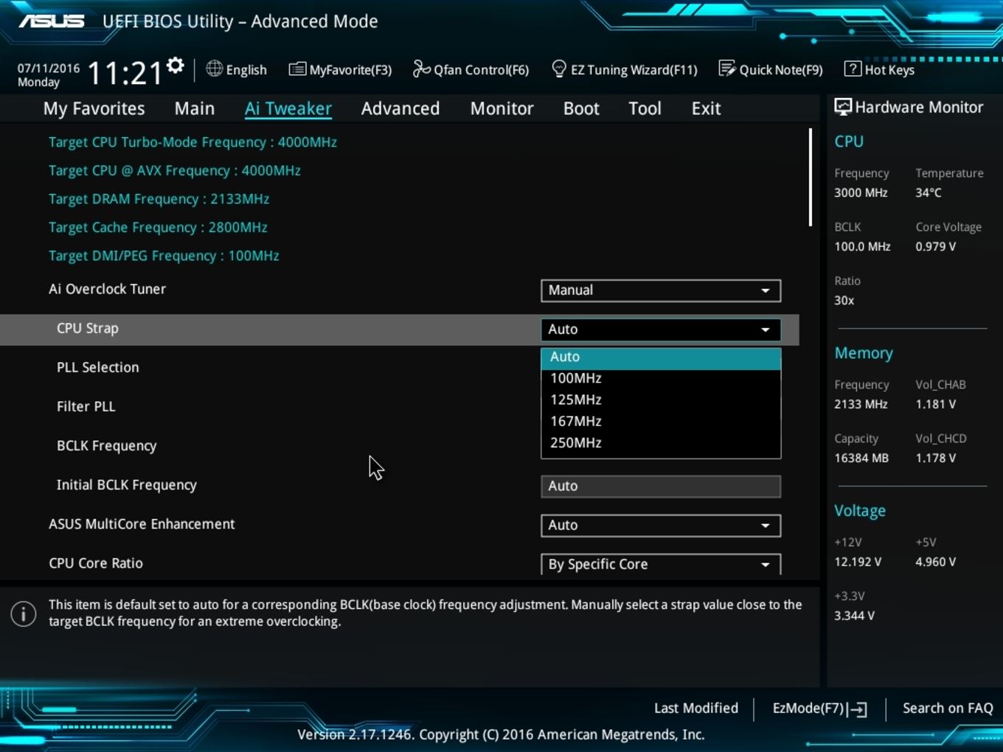Click the globe language icon

(x=214, y=69)
